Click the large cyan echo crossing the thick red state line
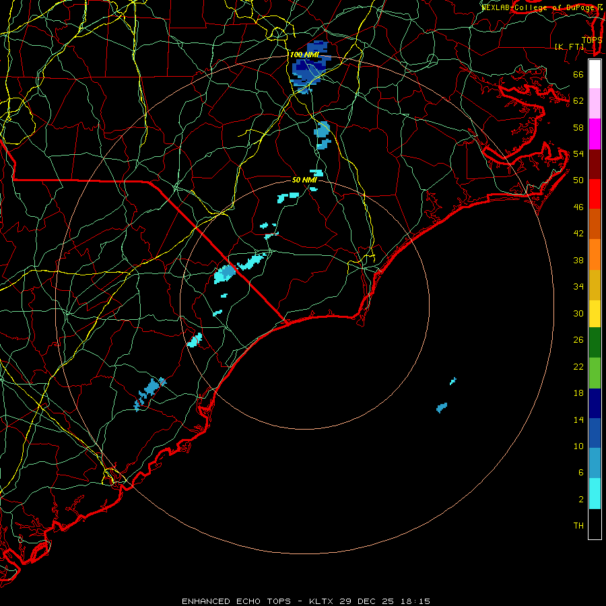The width and height of the screenshot is (606, 606). 224,274
